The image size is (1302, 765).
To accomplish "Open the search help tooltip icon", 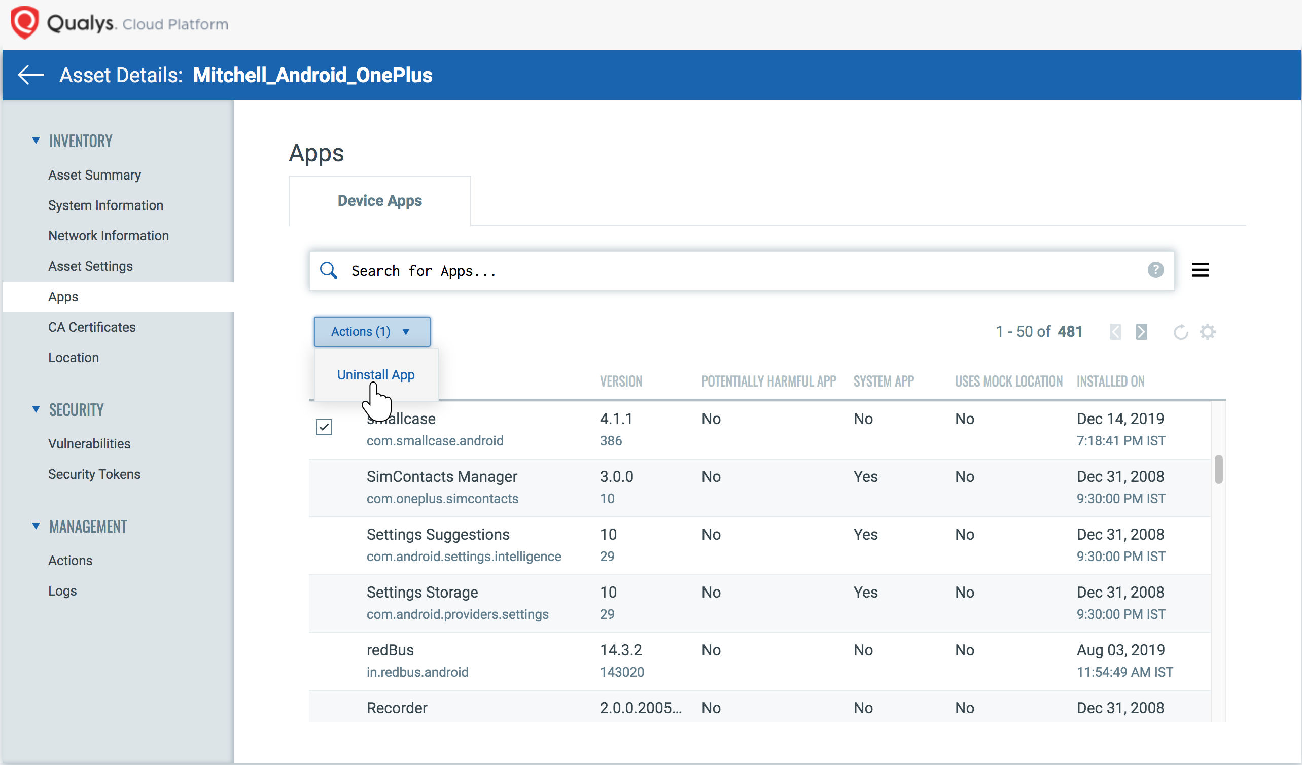I will click(x=1156, y=270).
